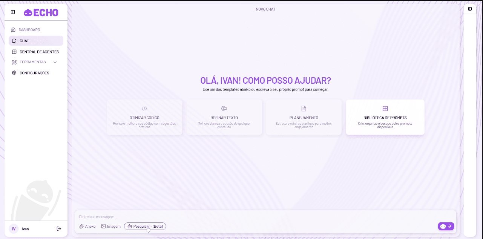The height and width of the screenshot is (239, 483).
Task: Enable the Pesquisar (Beta) search toggle
Action: (x=145, y=226)
